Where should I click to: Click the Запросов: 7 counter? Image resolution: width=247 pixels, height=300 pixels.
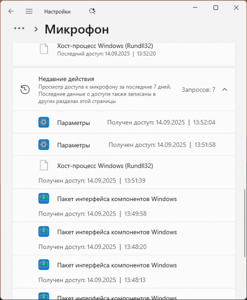[199, 89]
